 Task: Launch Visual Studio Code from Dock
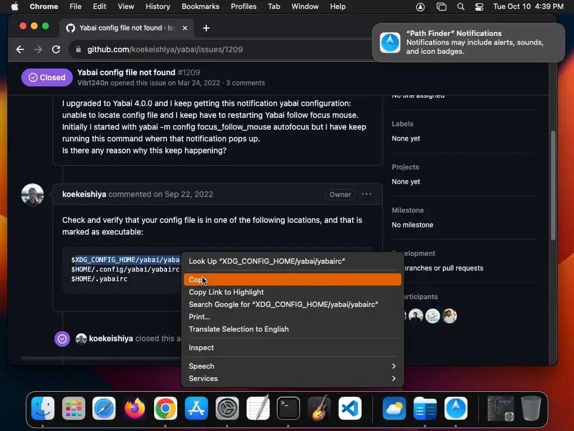coord(350,408)
